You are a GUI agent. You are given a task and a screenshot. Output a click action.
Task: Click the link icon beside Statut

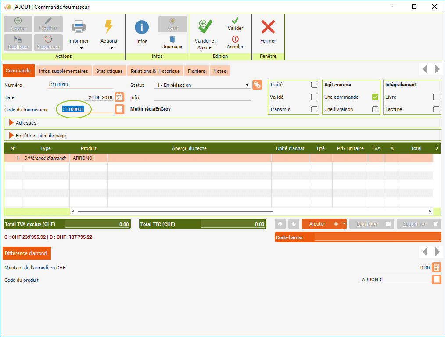pyautogui.click(x=257, y=85)
